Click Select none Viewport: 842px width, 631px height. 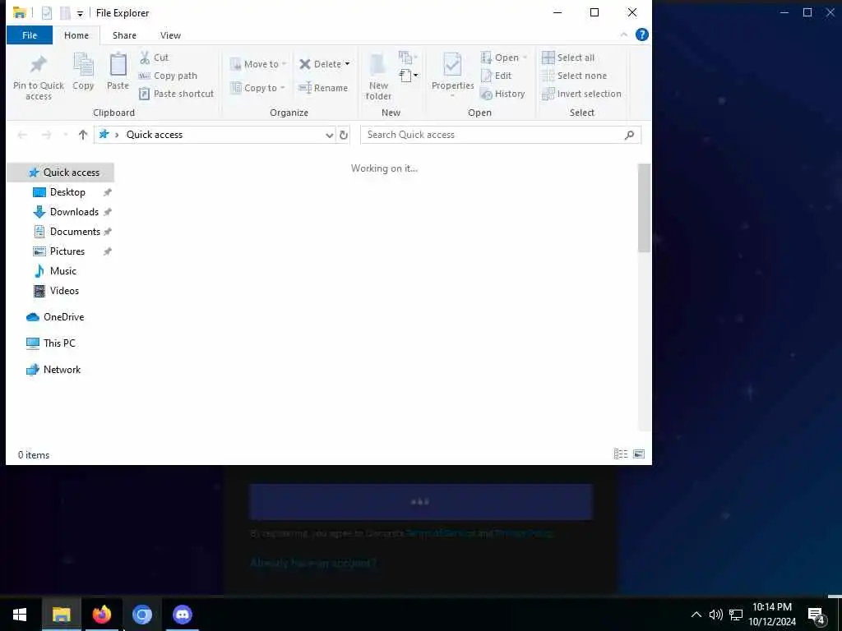[574, 76]
